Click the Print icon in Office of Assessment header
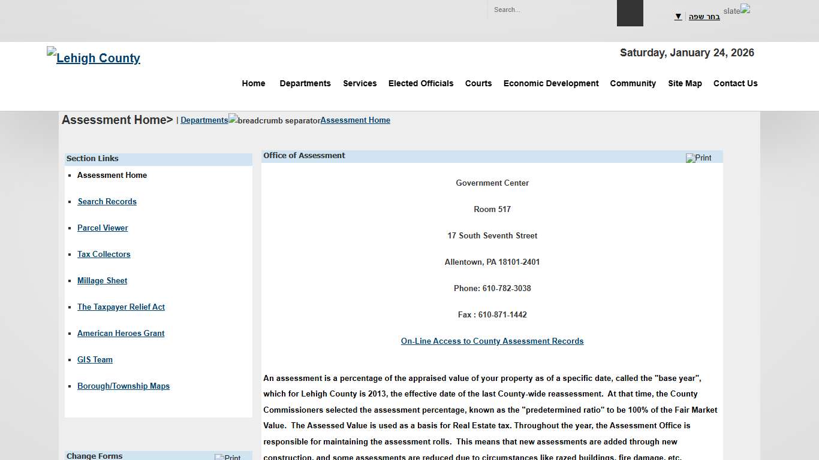The image size is (819, 460). pyautogui.click(x=698, y=158)
